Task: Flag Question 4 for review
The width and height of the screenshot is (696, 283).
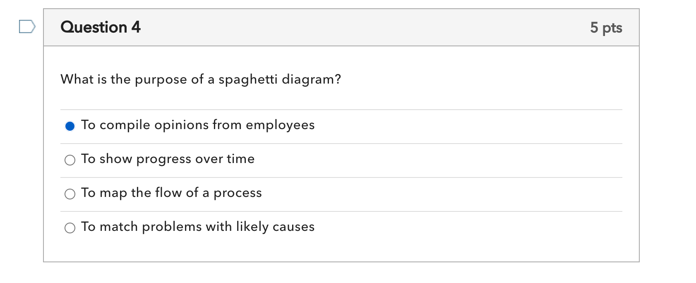Action: (x=27, y=27)
